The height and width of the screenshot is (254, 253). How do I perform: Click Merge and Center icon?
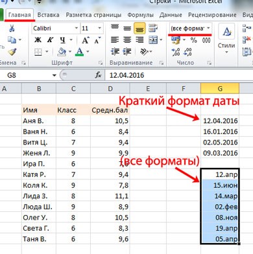point(153,40)
